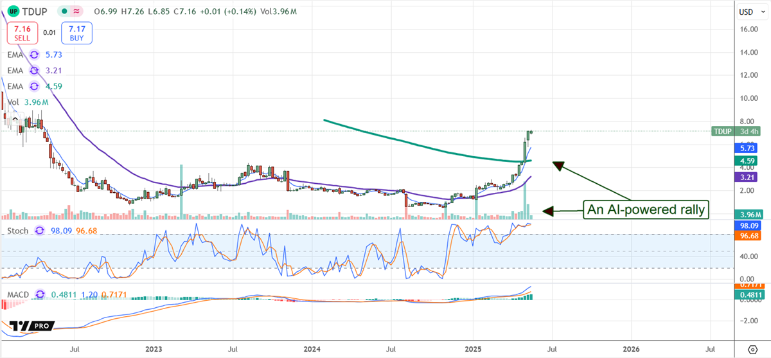The image size is (771, 358).
Task: Click the -2.00 MACD scale label
Action: point(749,321)
